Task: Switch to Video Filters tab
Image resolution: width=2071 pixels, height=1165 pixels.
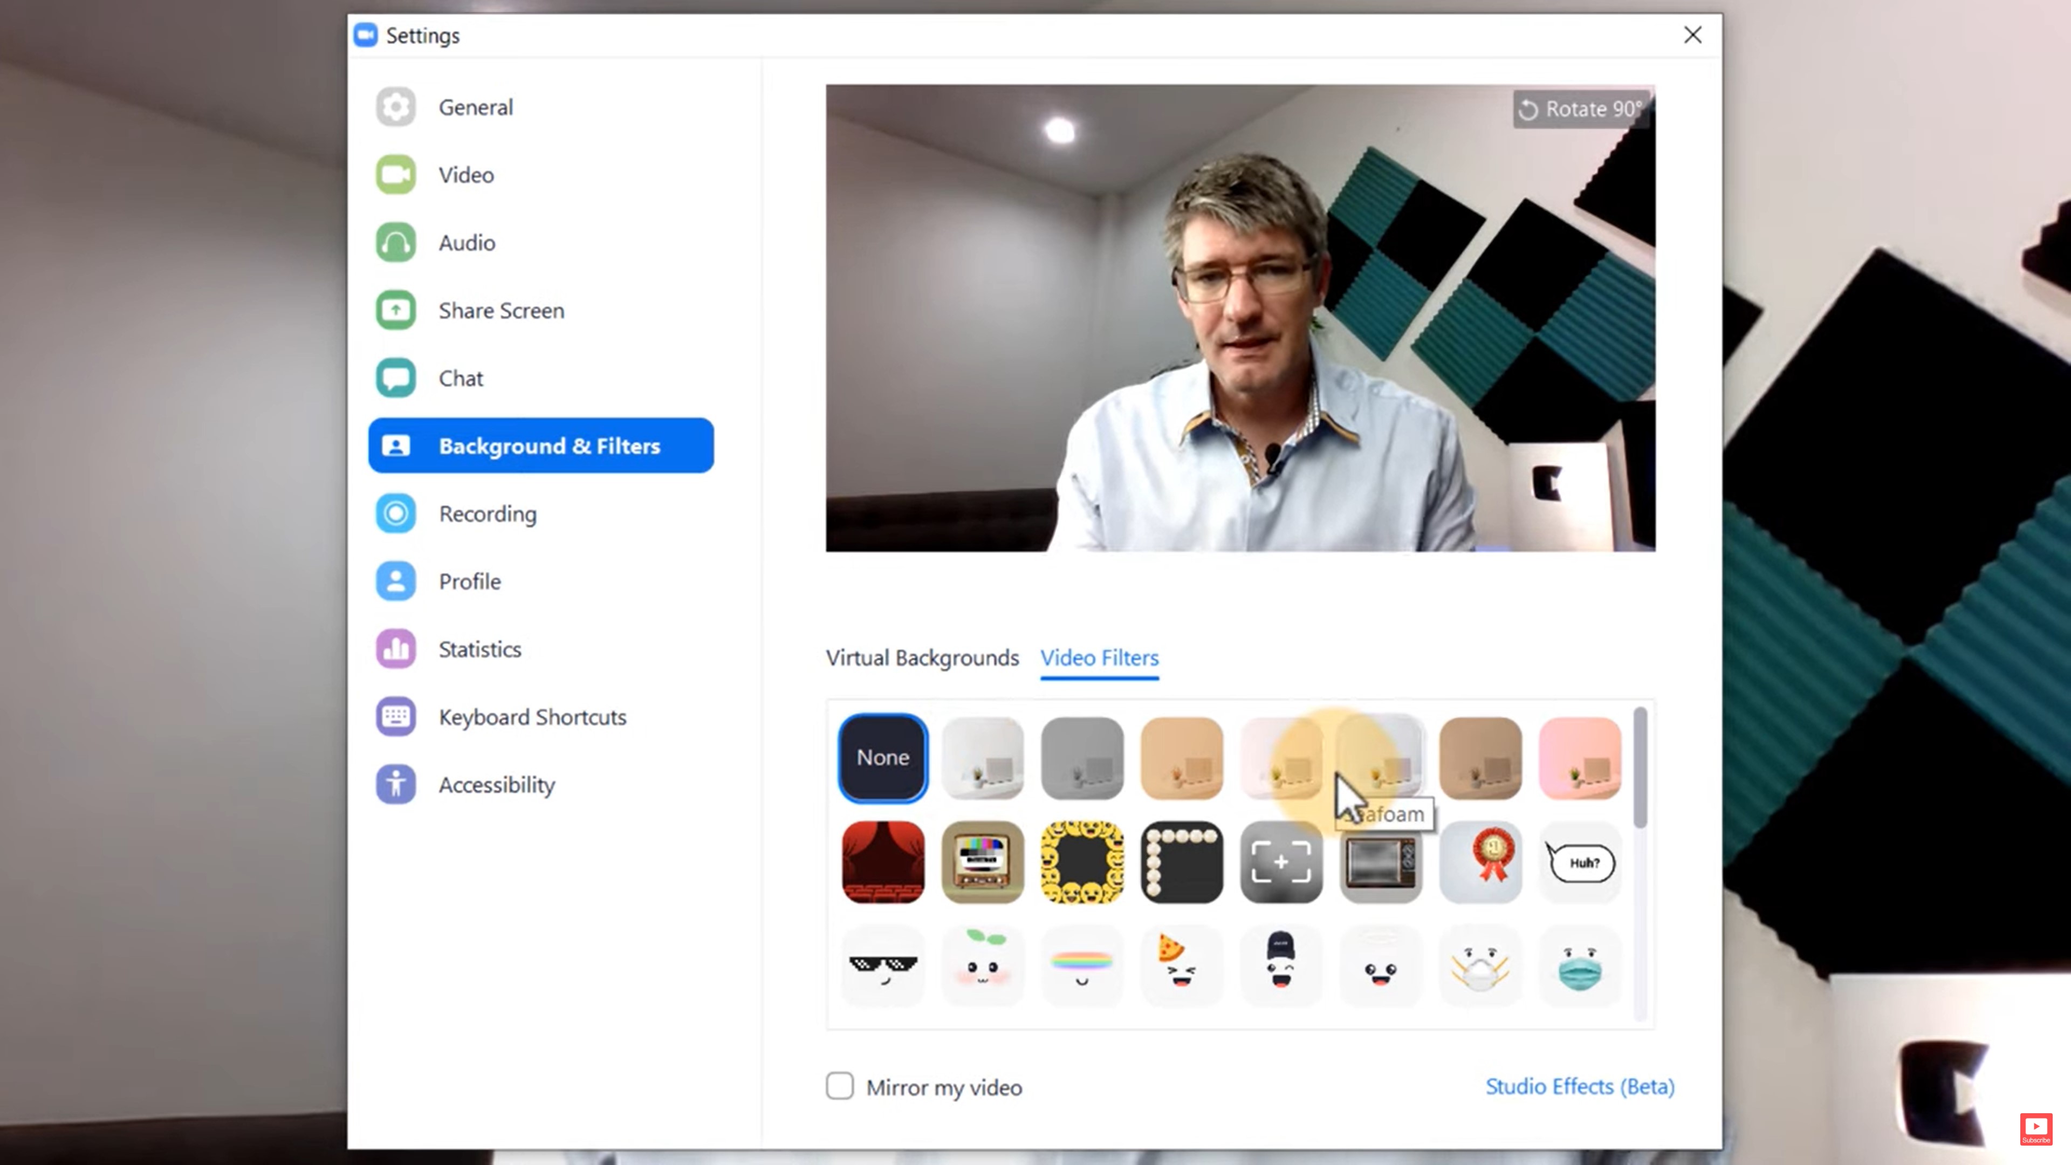Action: coord(1100,657)
